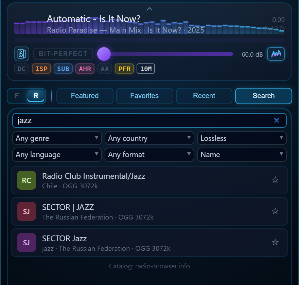Open the speaker output device icon
The height and width of the screenshot is (285, 299).
point(22,54)
